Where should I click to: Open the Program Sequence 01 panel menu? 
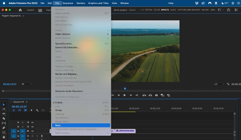(x=23, y=16)
